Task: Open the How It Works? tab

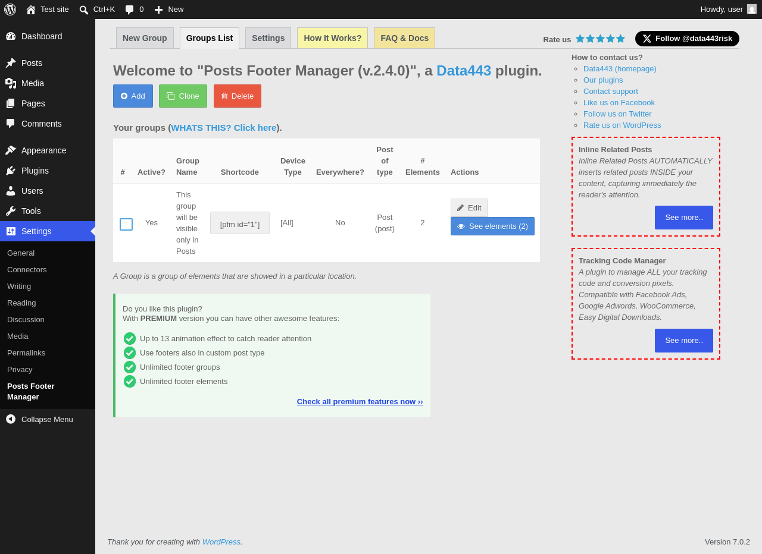Action: [333, 38]
